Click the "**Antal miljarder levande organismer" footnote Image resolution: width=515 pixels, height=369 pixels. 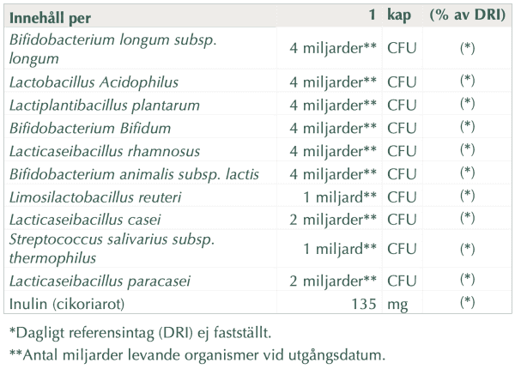197,354
